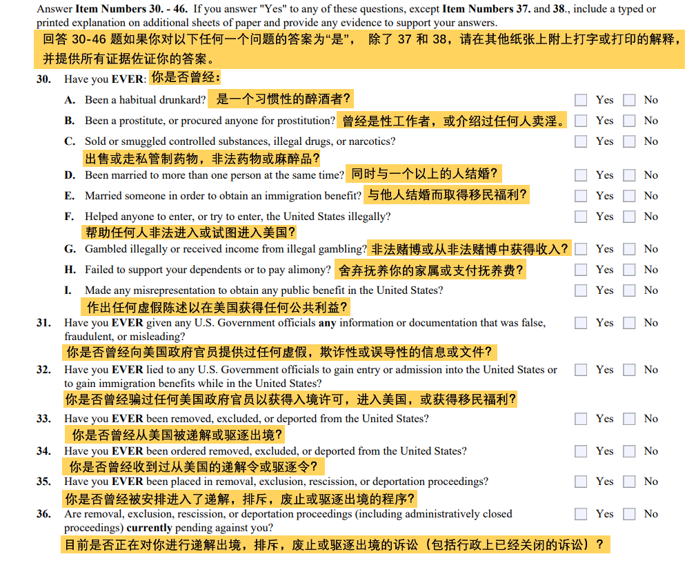Check Yes for habitual drunkard question 30A

click(581, 100)
